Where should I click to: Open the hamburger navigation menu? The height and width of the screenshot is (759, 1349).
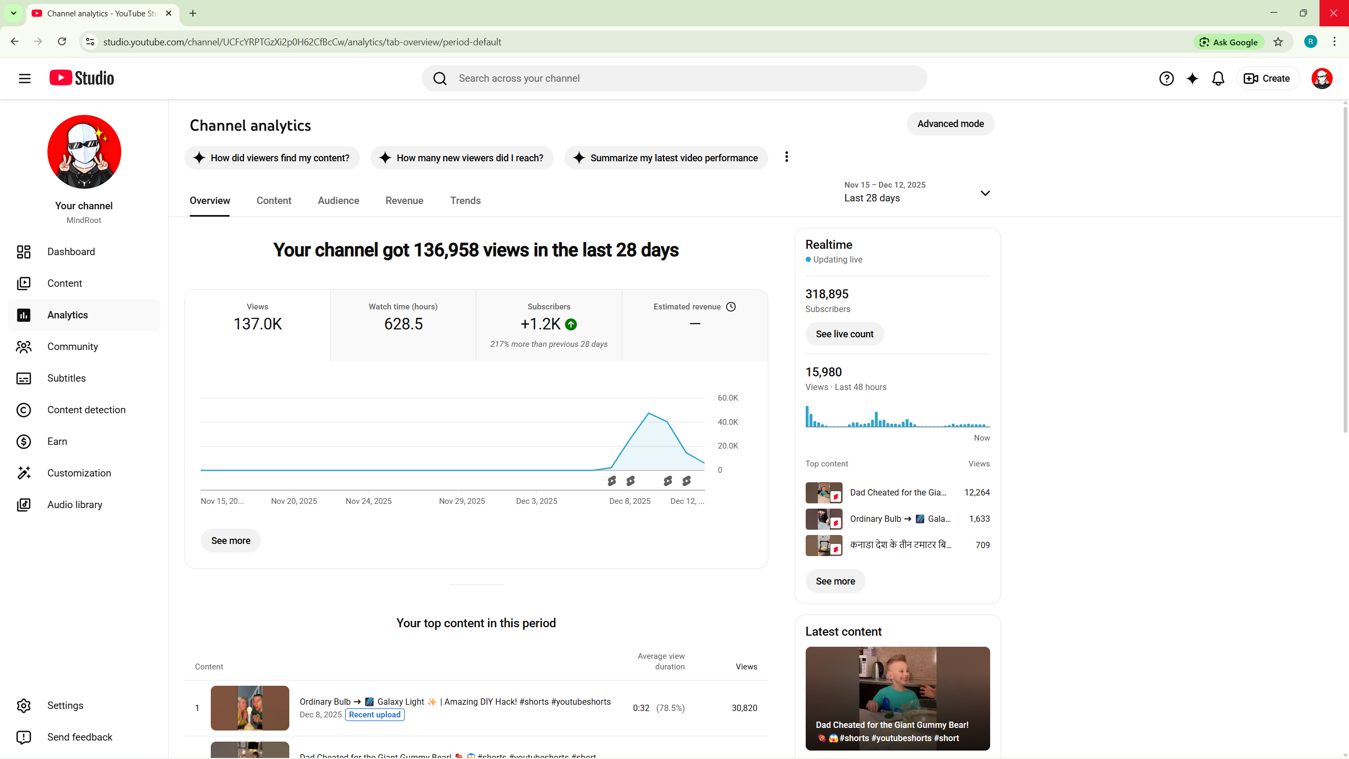[24, 79]
